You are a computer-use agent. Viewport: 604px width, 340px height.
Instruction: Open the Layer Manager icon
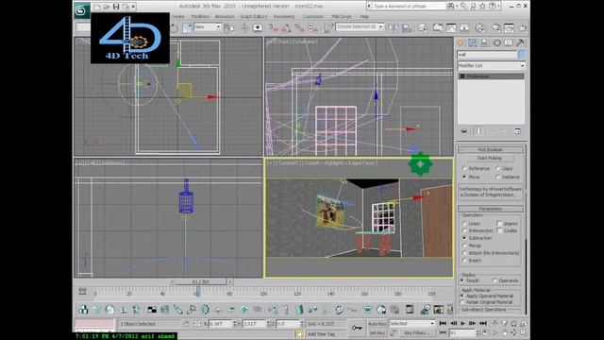pyautogui.click(x=423, y=27)
